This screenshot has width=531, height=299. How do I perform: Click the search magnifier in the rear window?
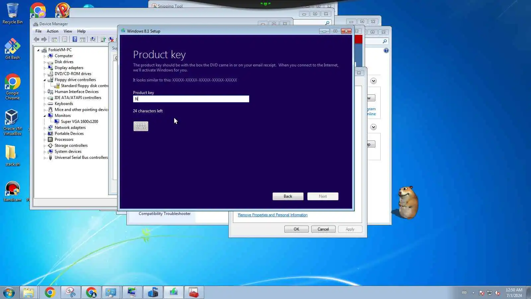(385, 41)
